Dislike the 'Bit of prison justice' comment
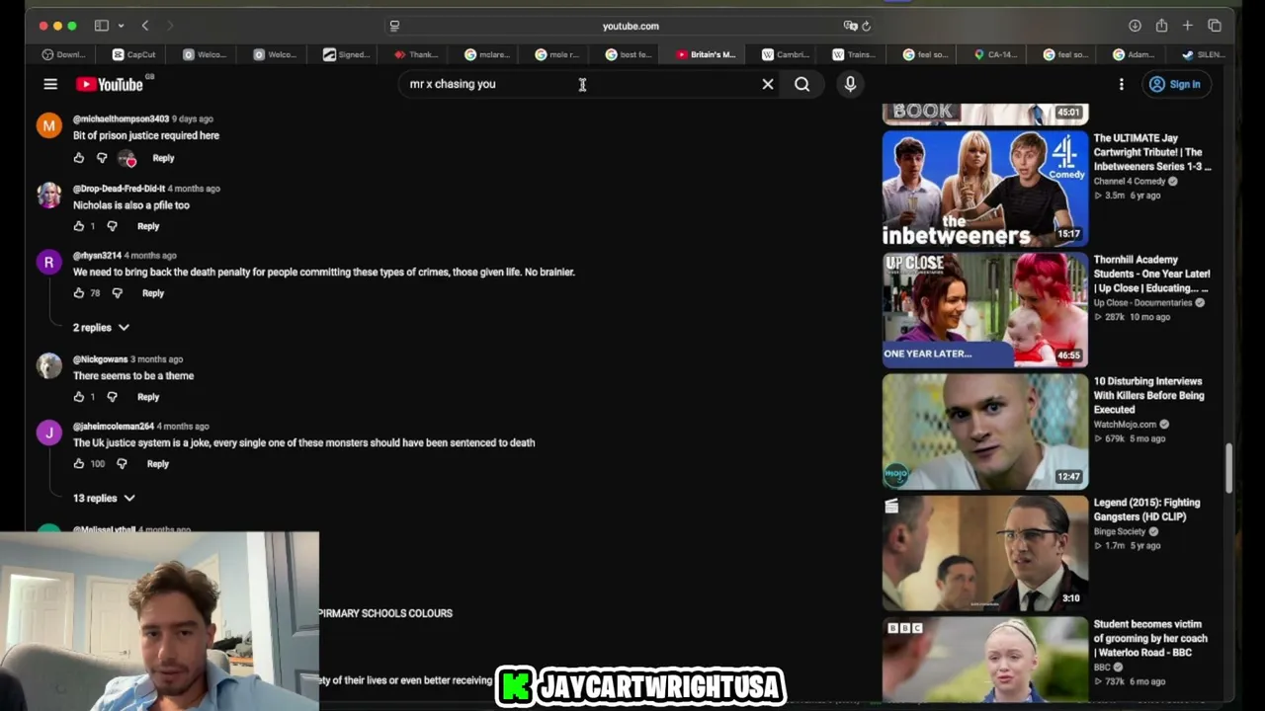1265x711 pixels. 102,158
